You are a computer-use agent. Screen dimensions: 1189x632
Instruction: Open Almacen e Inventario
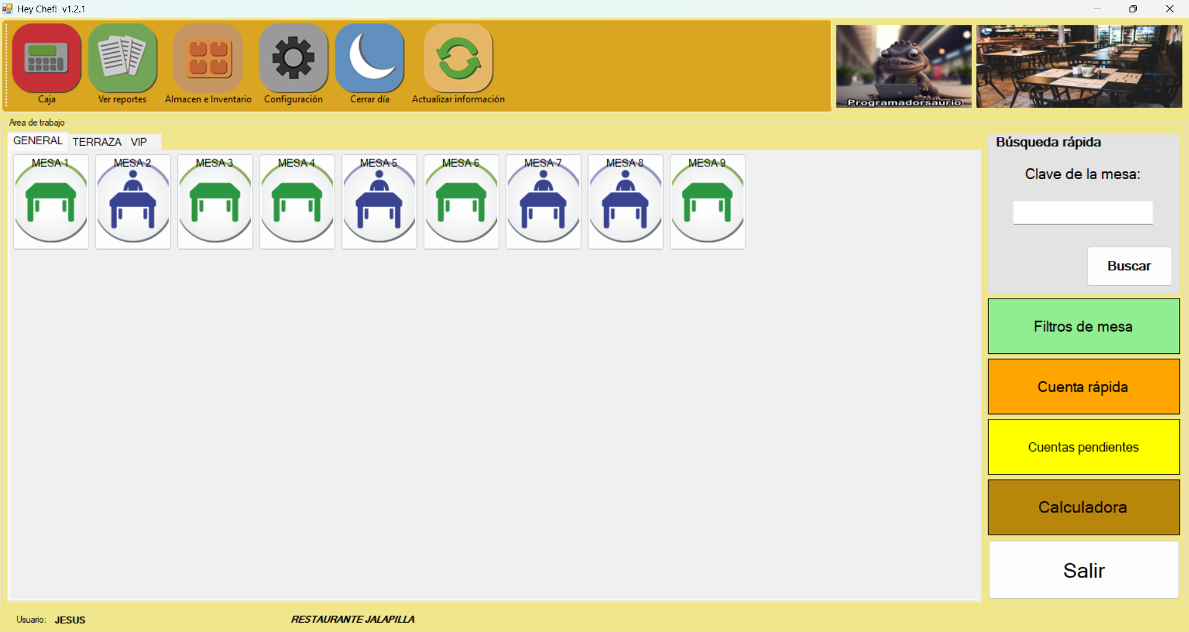point(208,58)
